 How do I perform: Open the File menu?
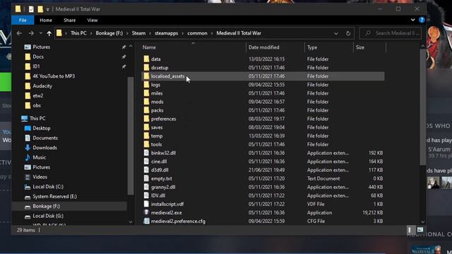[23, 20]
